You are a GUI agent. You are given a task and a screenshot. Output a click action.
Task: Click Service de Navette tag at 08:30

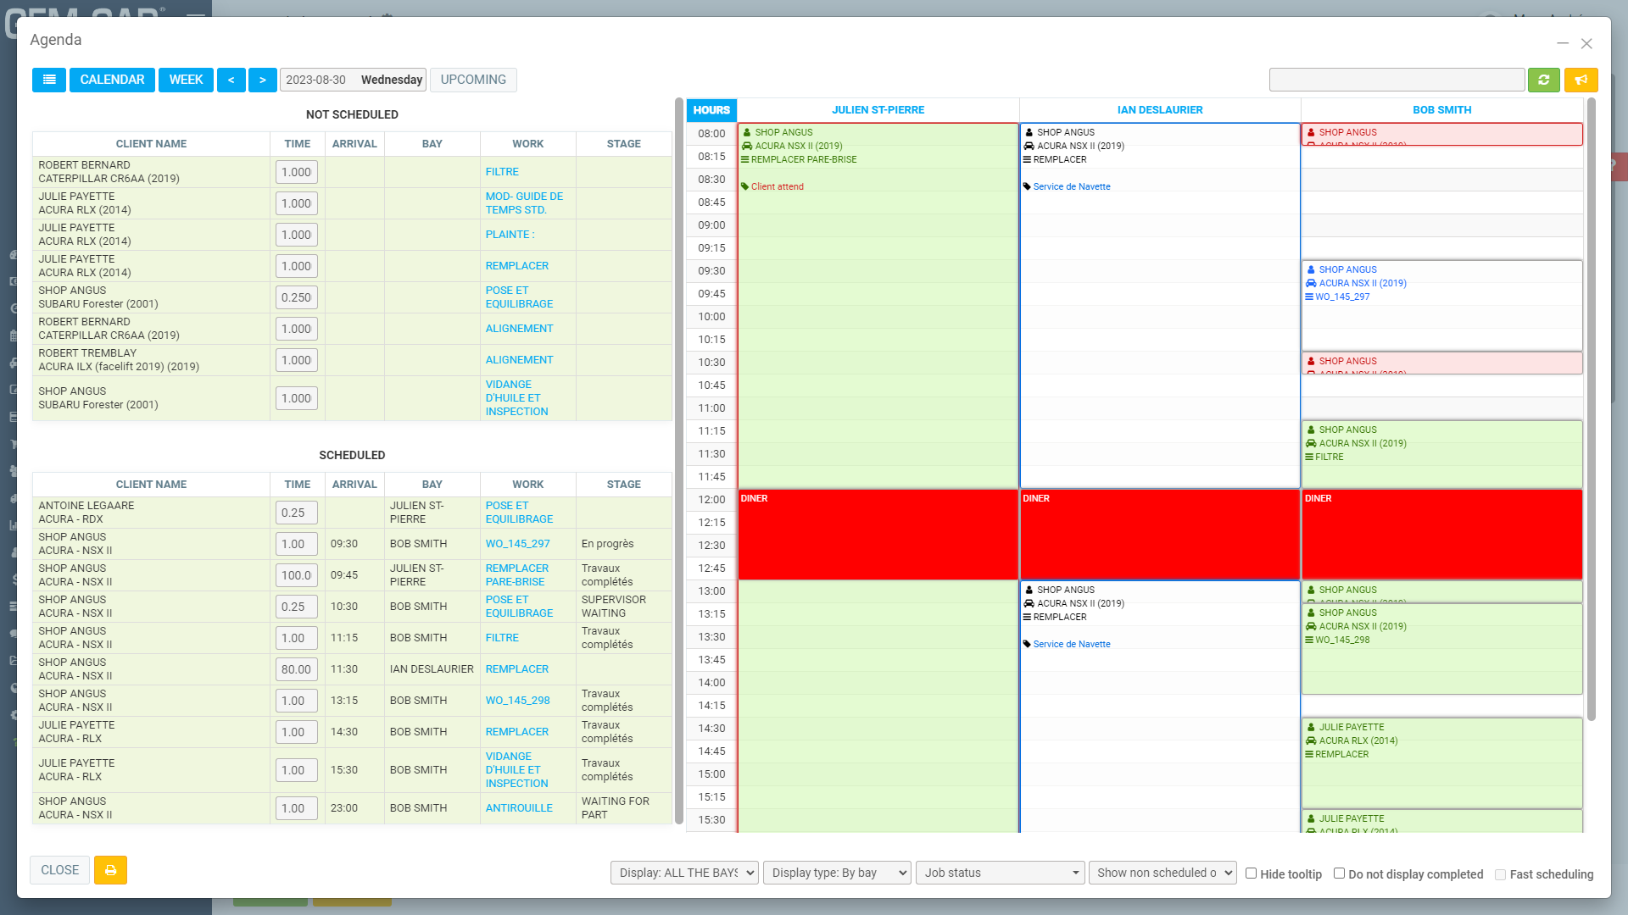click(x=1071, y=186)
